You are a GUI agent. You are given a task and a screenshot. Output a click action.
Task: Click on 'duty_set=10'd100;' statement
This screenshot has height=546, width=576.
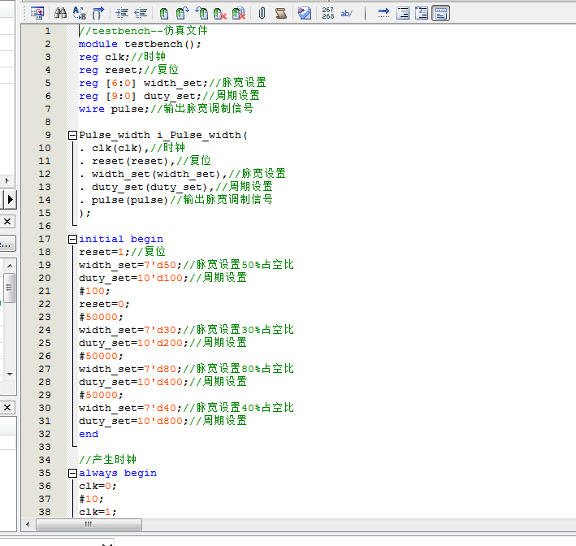[134, 278]
